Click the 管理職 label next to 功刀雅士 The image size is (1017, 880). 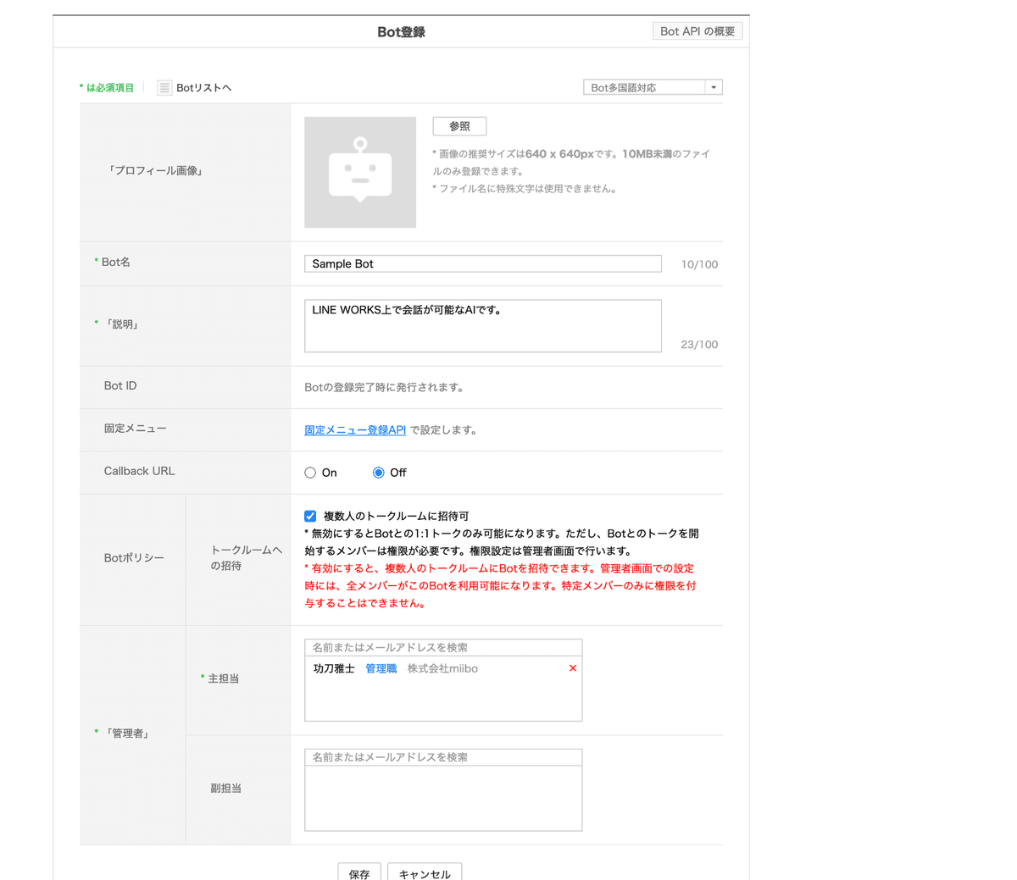pos(381,669)
